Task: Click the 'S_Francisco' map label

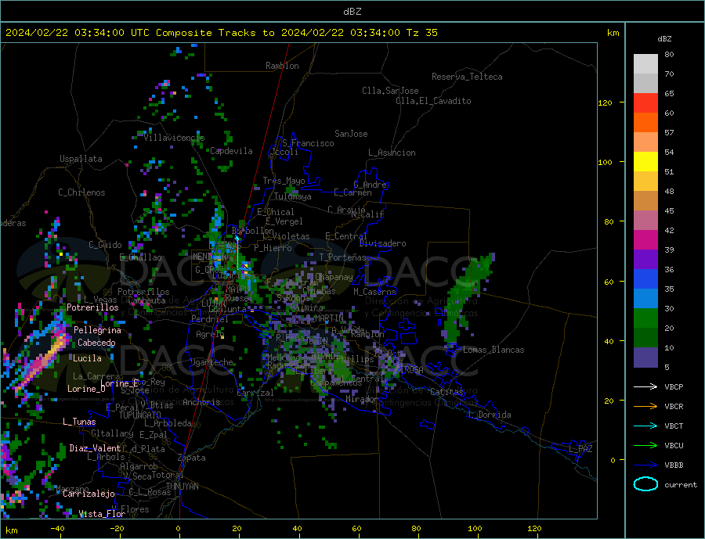Action: click(308, 143)
